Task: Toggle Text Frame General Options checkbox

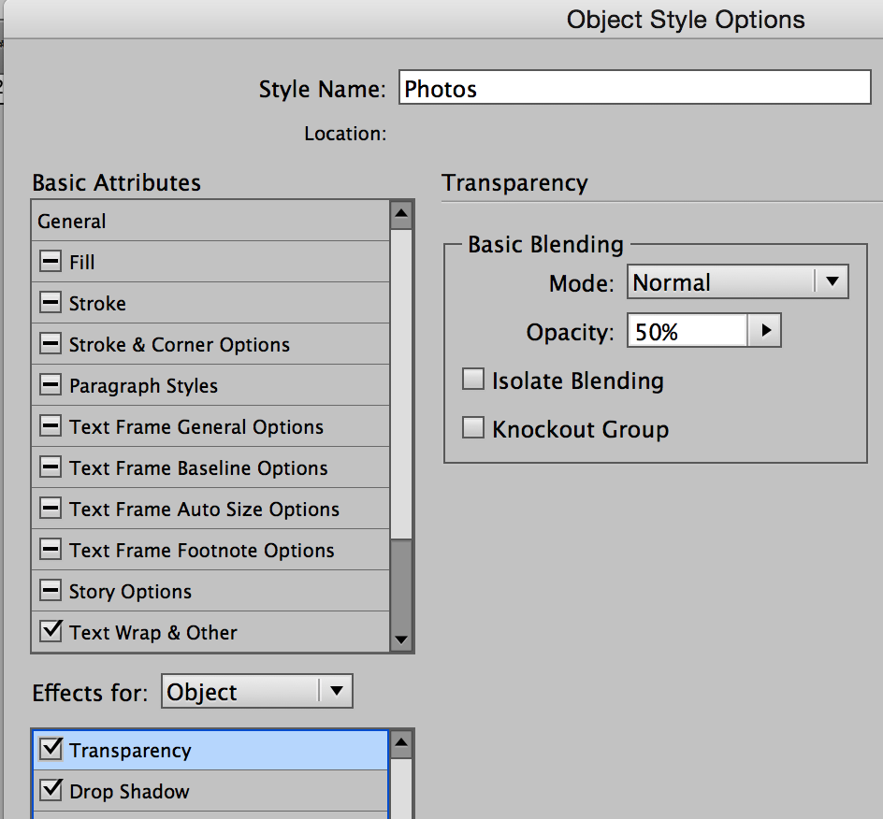Action: pyautogui.click(x=51, y=426)
